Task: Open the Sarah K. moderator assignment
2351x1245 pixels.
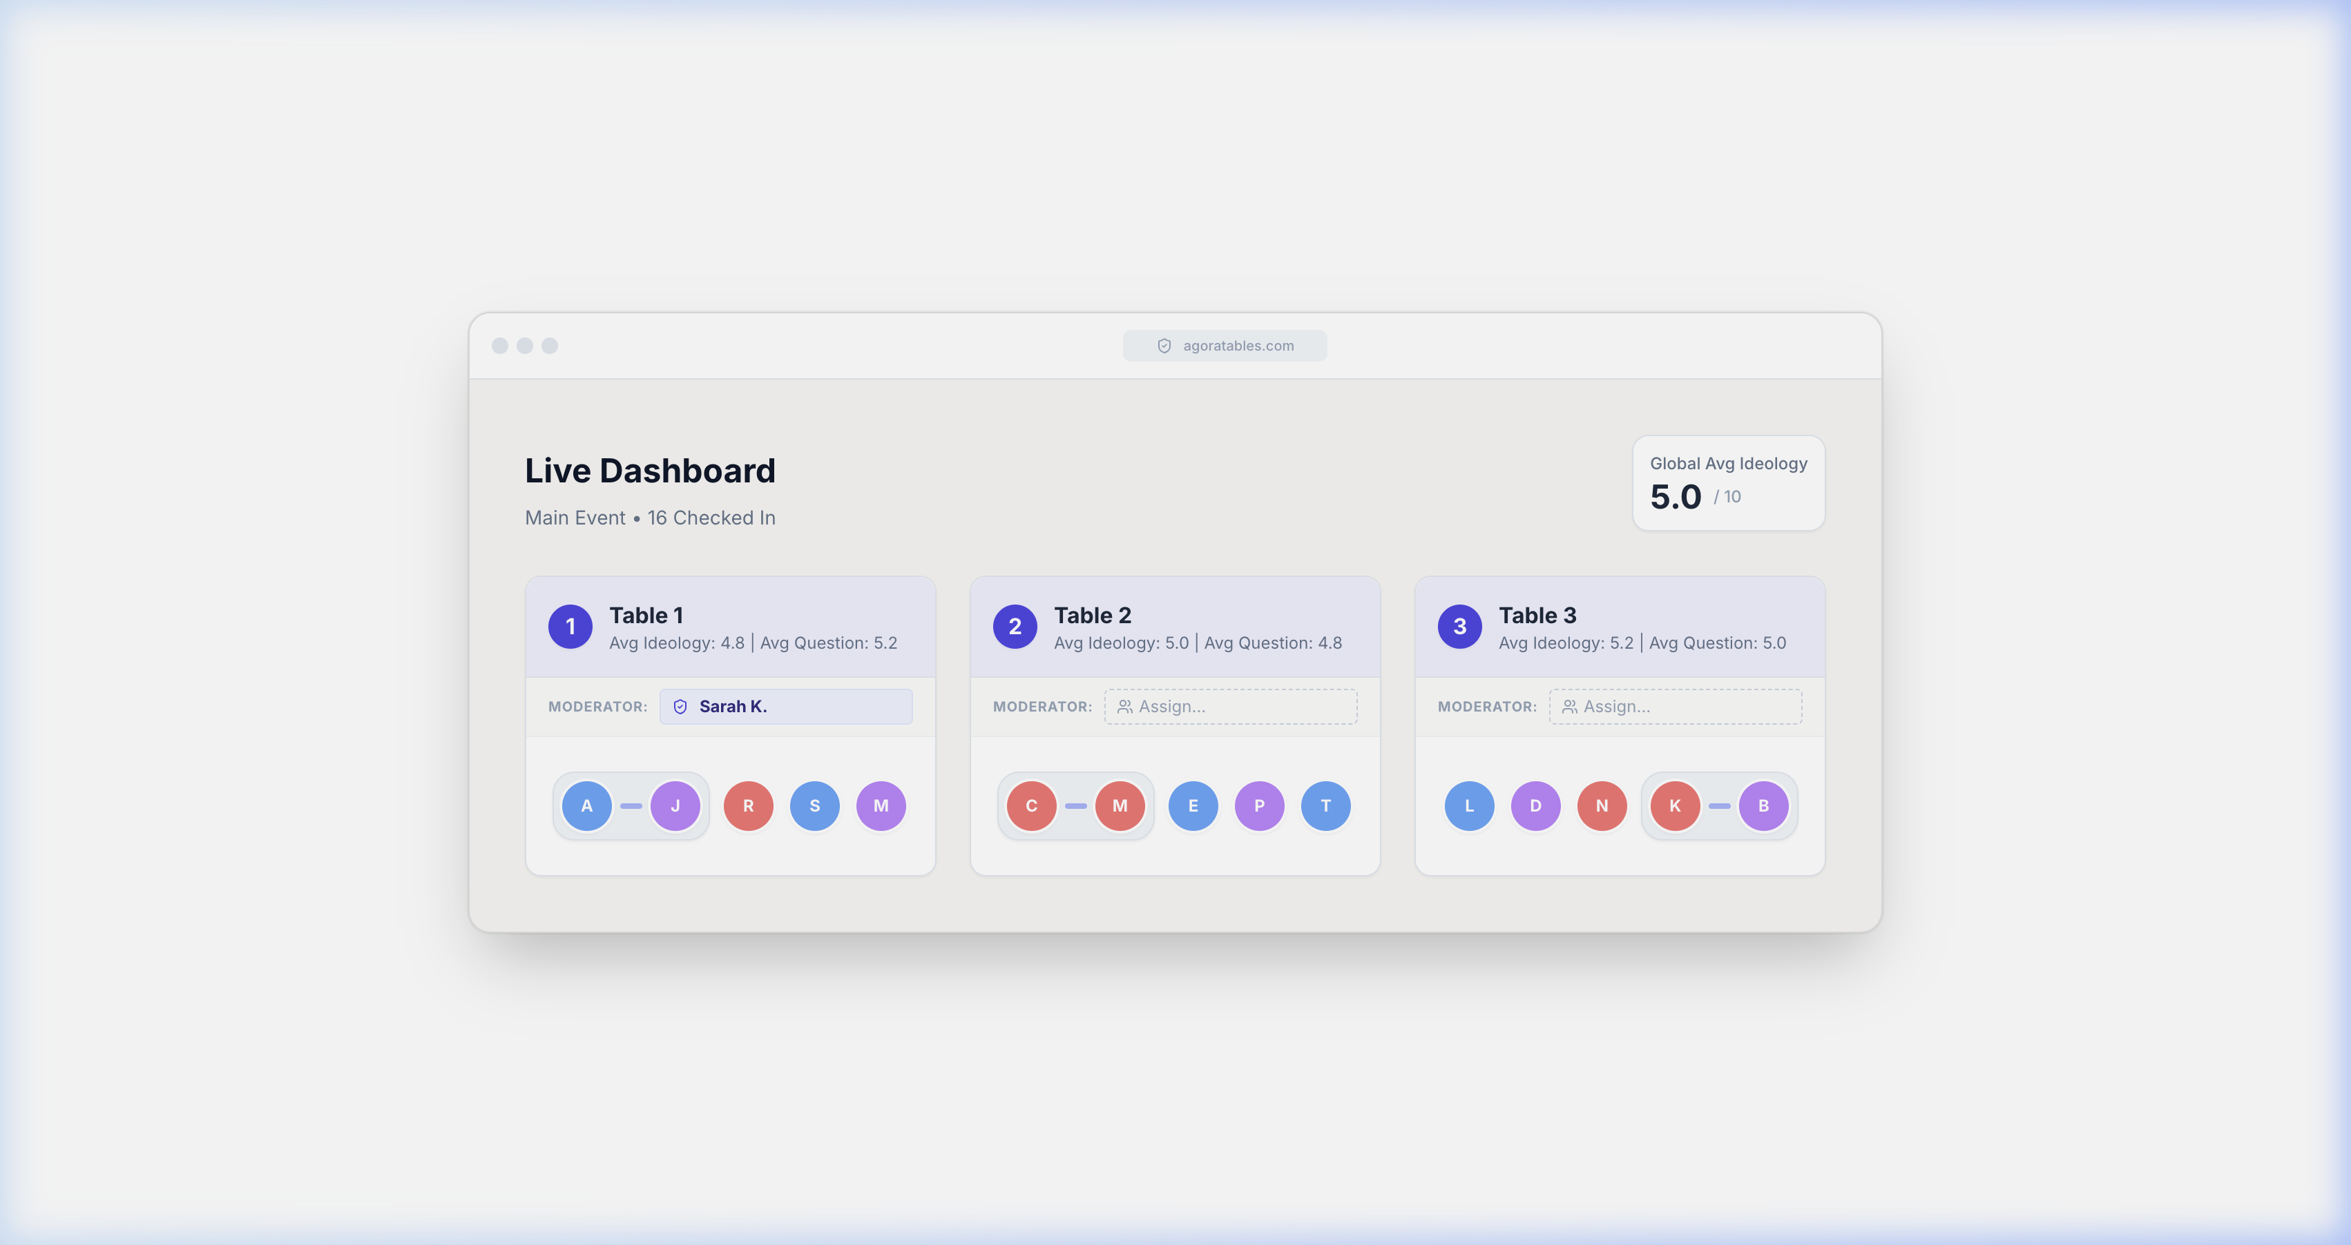Action: click(x=785, y=706)
